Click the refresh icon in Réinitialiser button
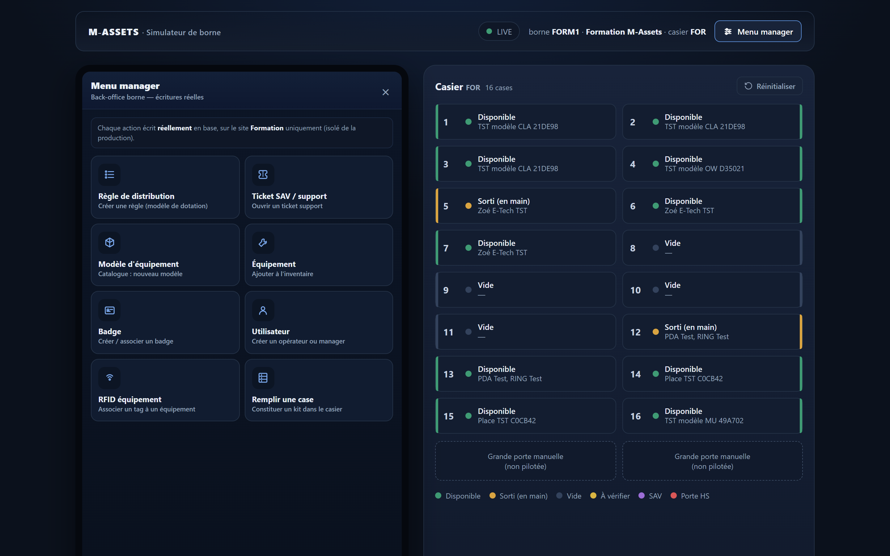The image size is (890, 556). point(748,86)
